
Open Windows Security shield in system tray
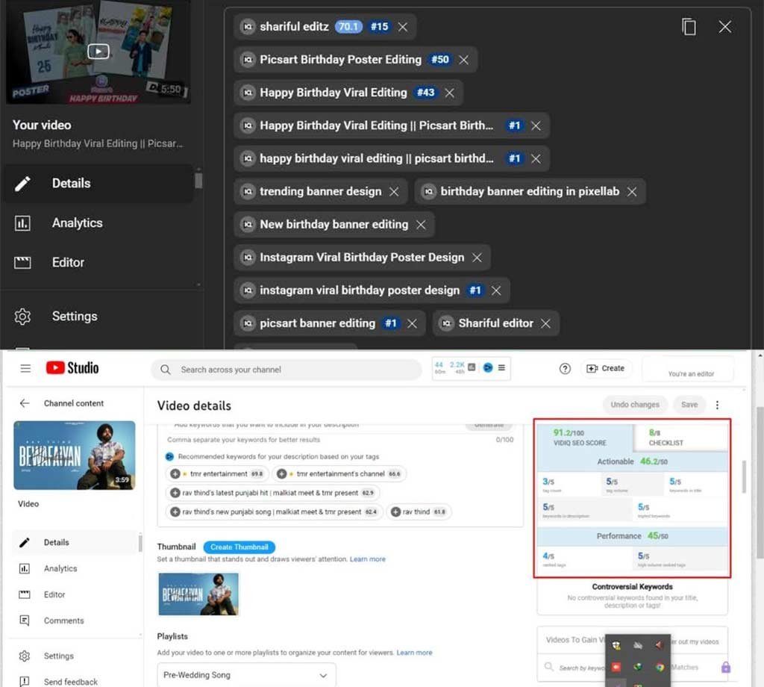616,645
